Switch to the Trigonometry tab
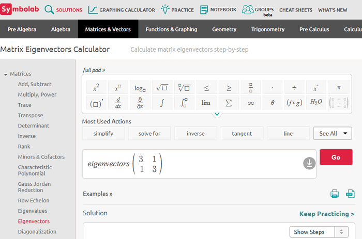The width and height of the screenshot is (362, 239). (x=268, y=29)
